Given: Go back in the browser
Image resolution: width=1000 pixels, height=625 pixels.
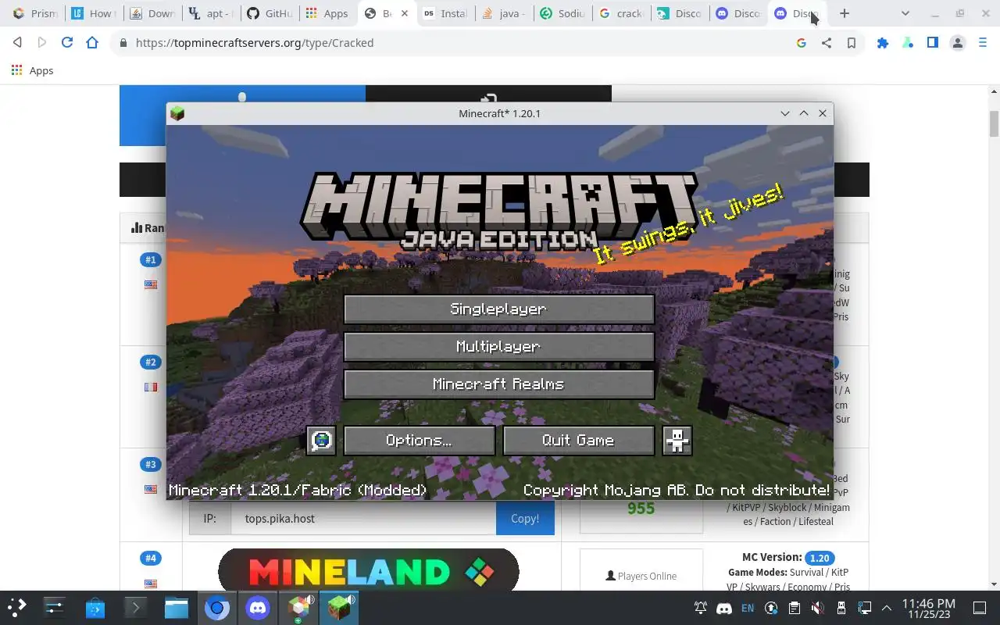Looking at the screenshot, I should 17,43.
